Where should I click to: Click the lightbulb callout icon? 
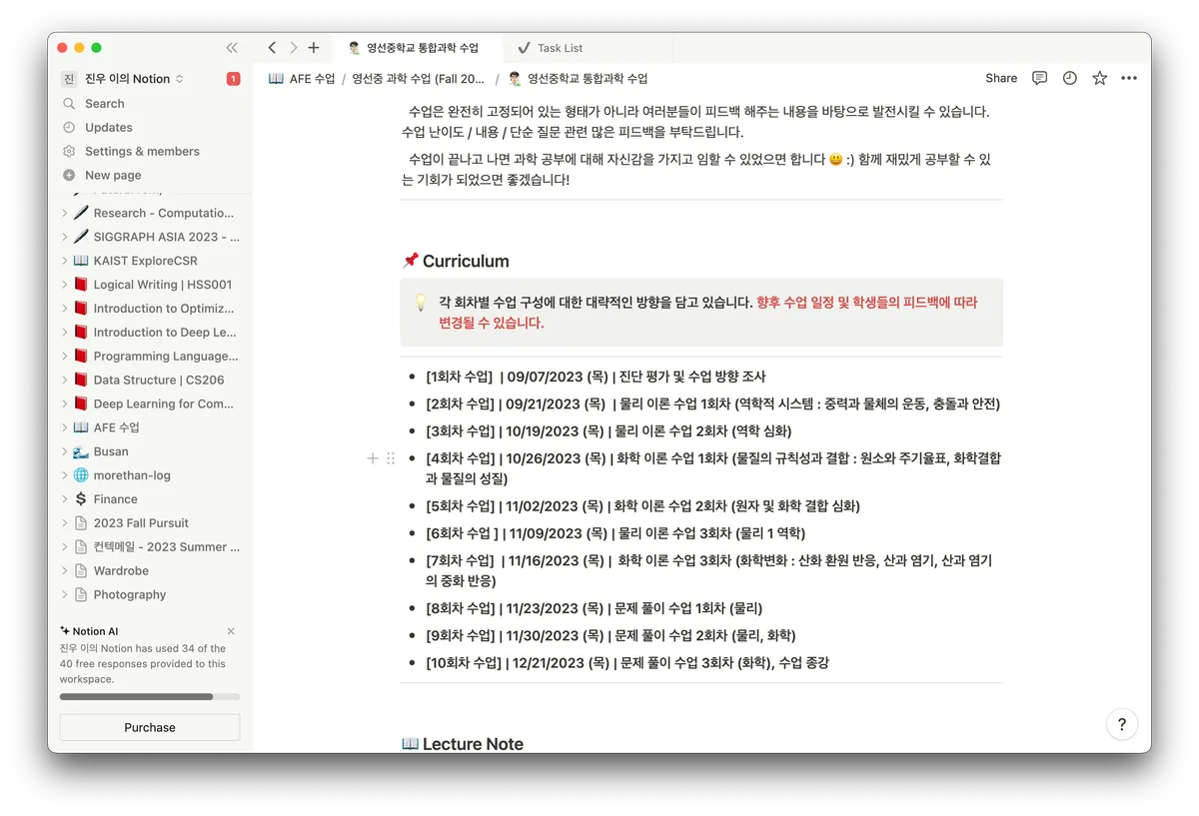tap(421, 302)
